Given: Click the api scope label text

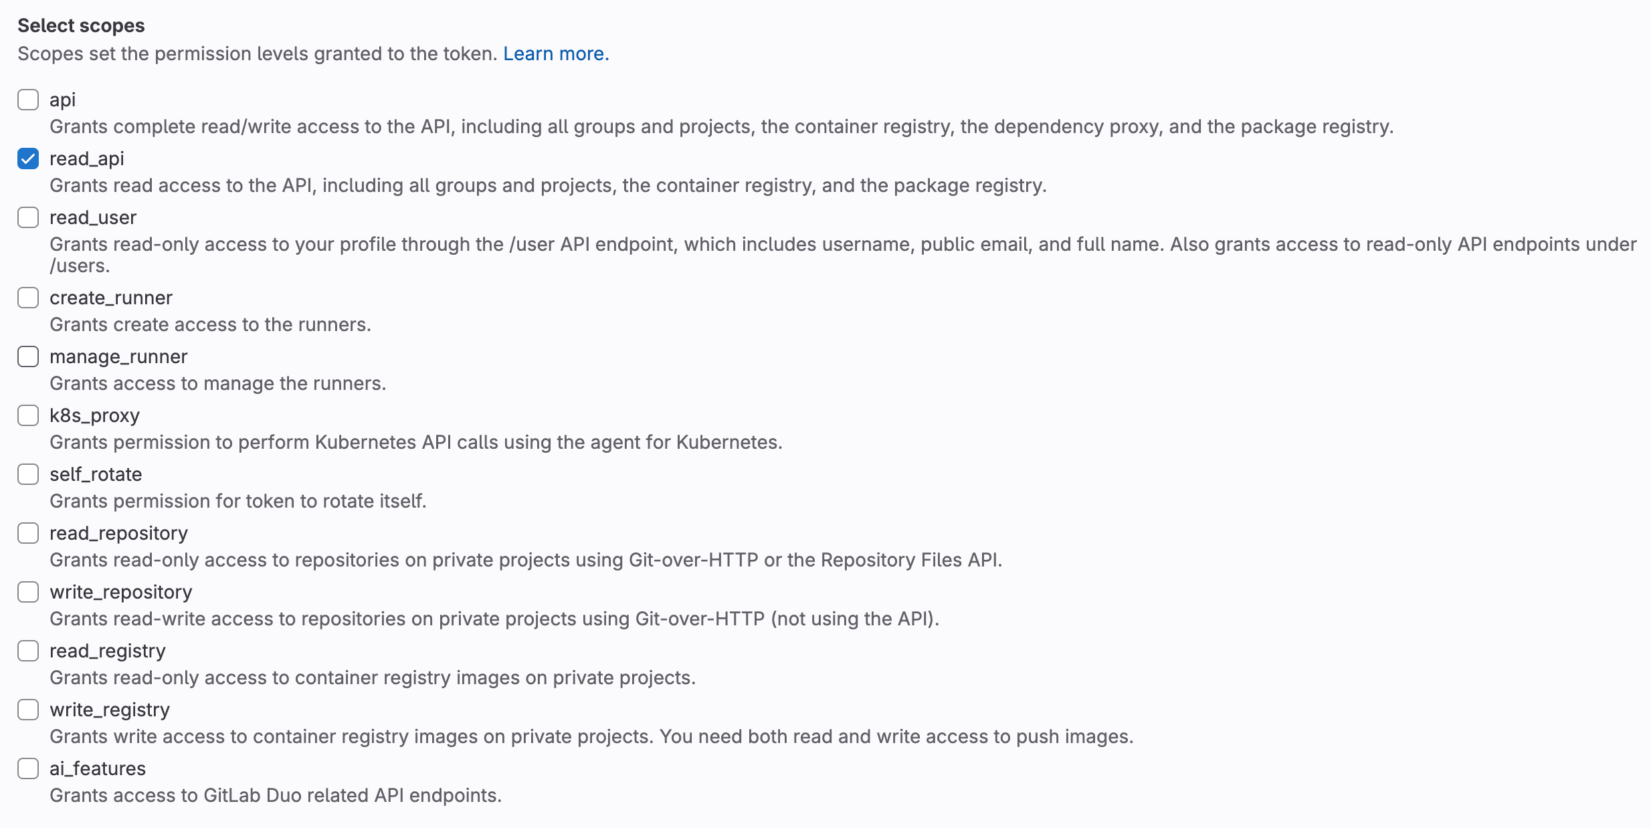Looking at the screenshot, I should tap(62, 100).
